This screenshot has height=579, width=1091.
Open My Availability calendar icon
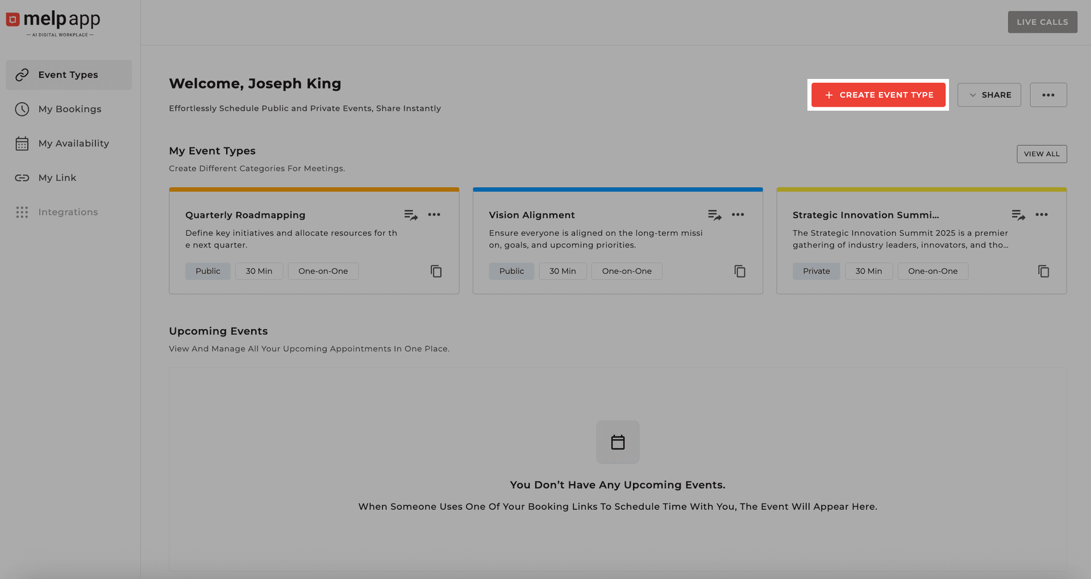[x=22, y=143]
